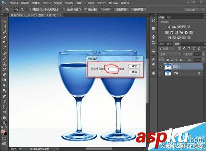Open the opacity slider dropdown arrow
This screenshot has width=206, height=151.
coord(204,54)
